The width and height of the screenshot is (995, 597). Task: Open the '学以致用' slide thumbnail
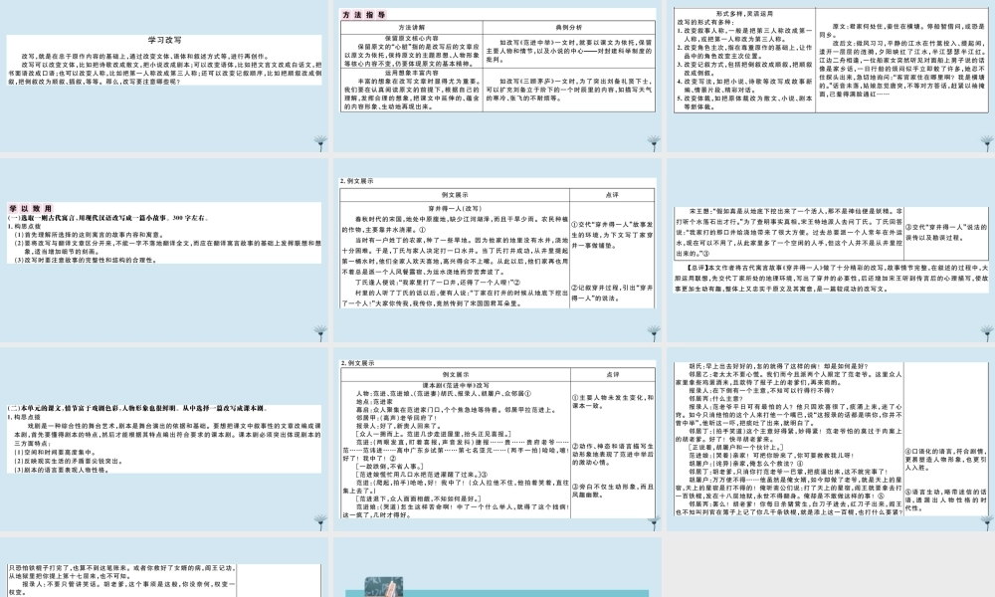[164, 250]
